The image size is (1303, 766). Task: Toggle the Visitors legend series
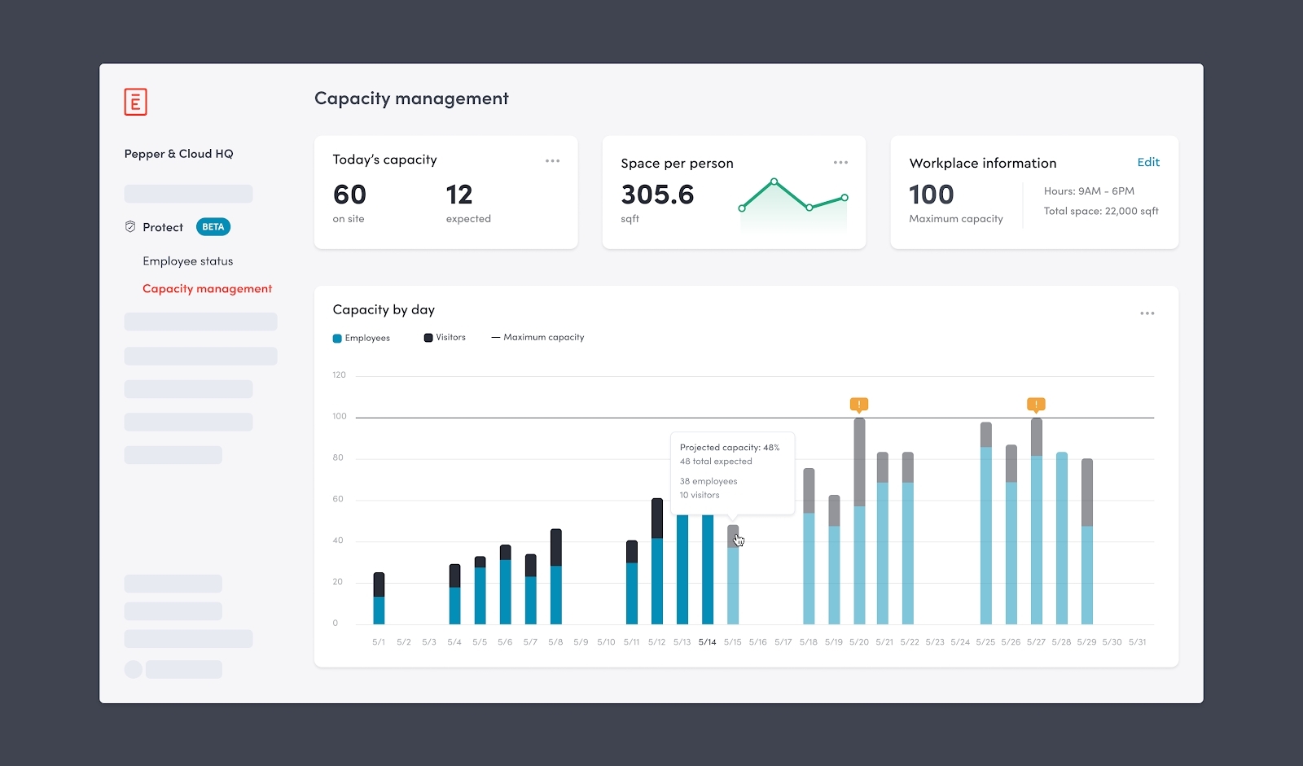tap(445, 337)
